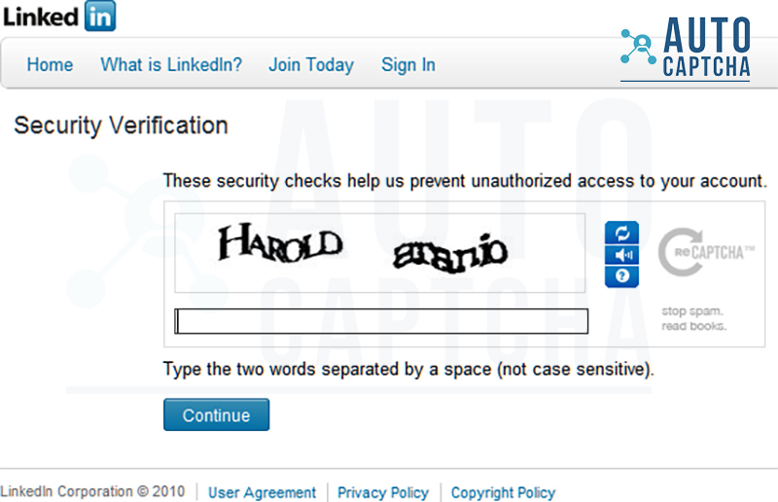The image size is (778, 502).
Task: Open the Copyright Policy link
Action: tap(503, 492)
